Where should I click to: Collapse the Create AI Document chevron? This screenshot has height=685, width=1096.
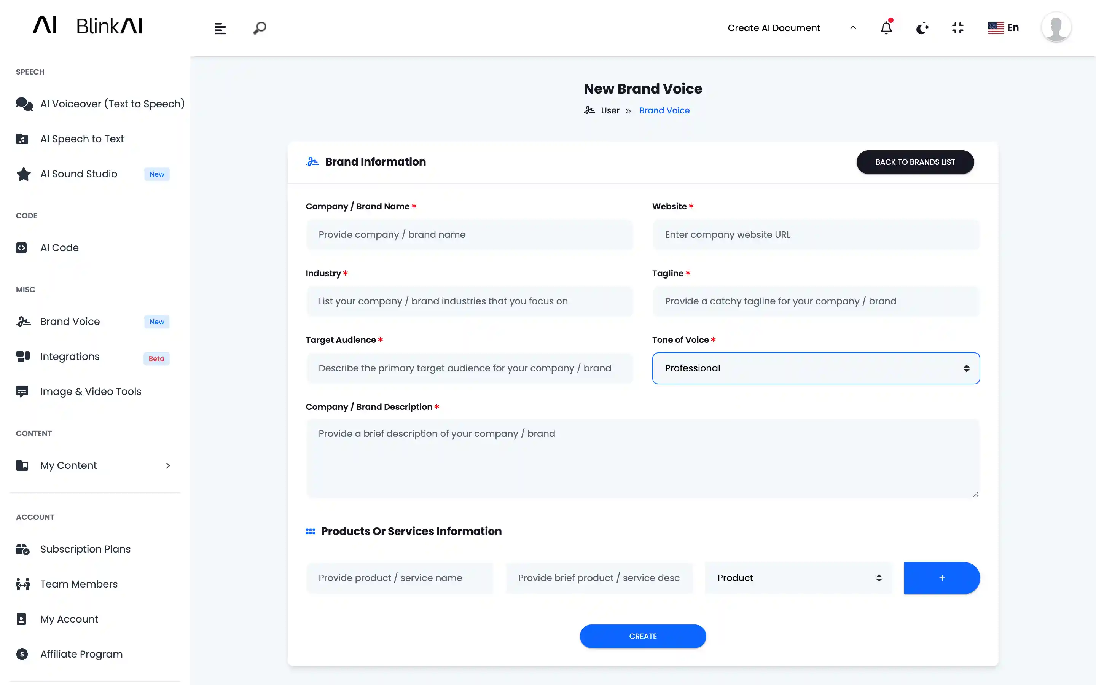pyautogui.click(x=853, y=28)
